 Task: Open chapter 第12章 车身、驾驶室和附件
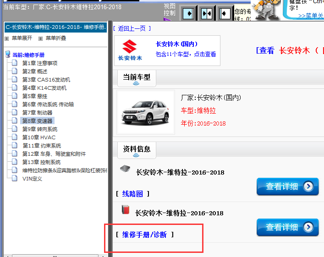pos(54,154)
